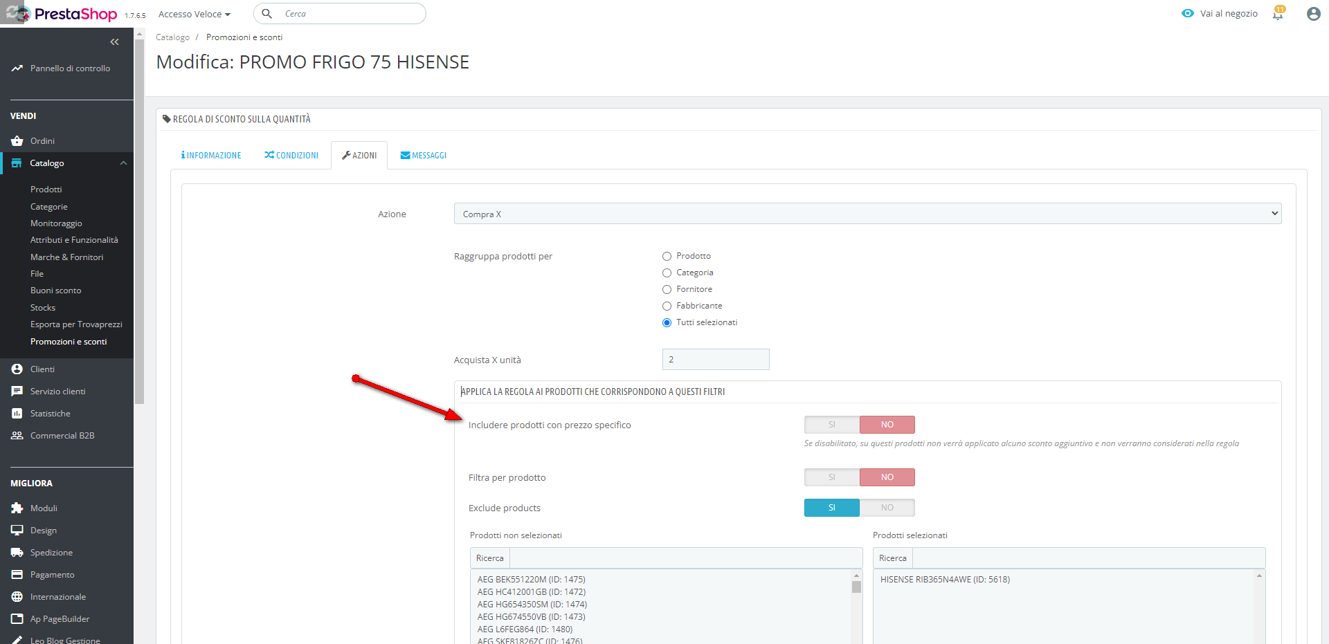Viewport: 1329px width, 644px height.
Task: Click the Prodotti selezionati search field
Action: (1089, 558)
